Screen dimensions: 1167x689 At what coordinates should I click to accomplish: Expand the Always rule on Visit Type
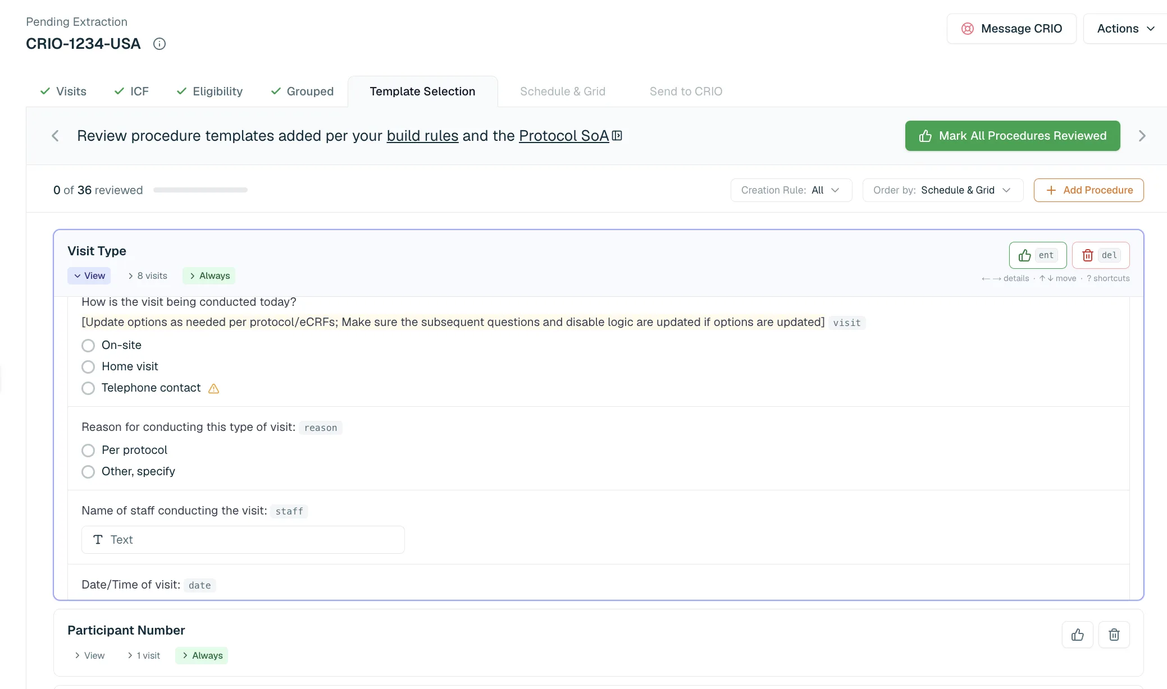click(209, 275)
